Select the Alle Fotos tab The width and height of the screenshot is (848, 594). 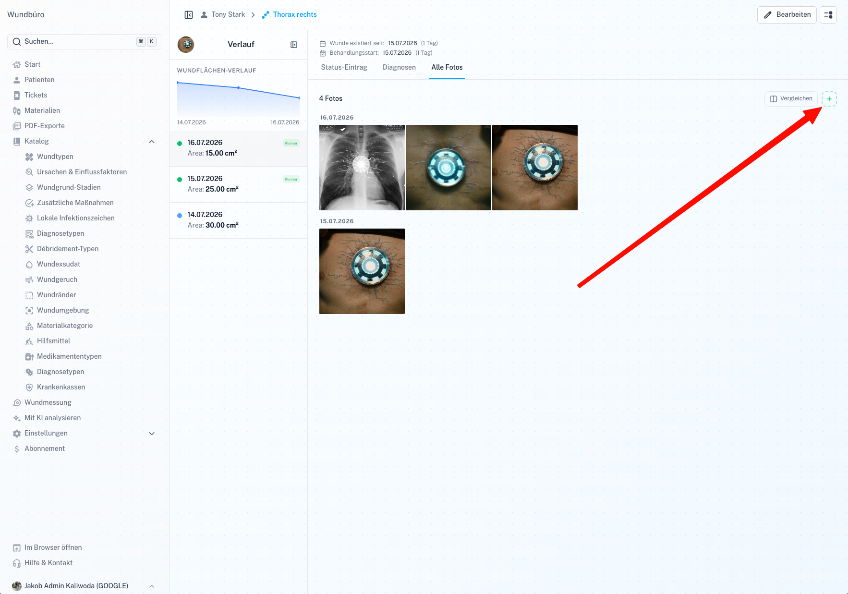(447, 67)
